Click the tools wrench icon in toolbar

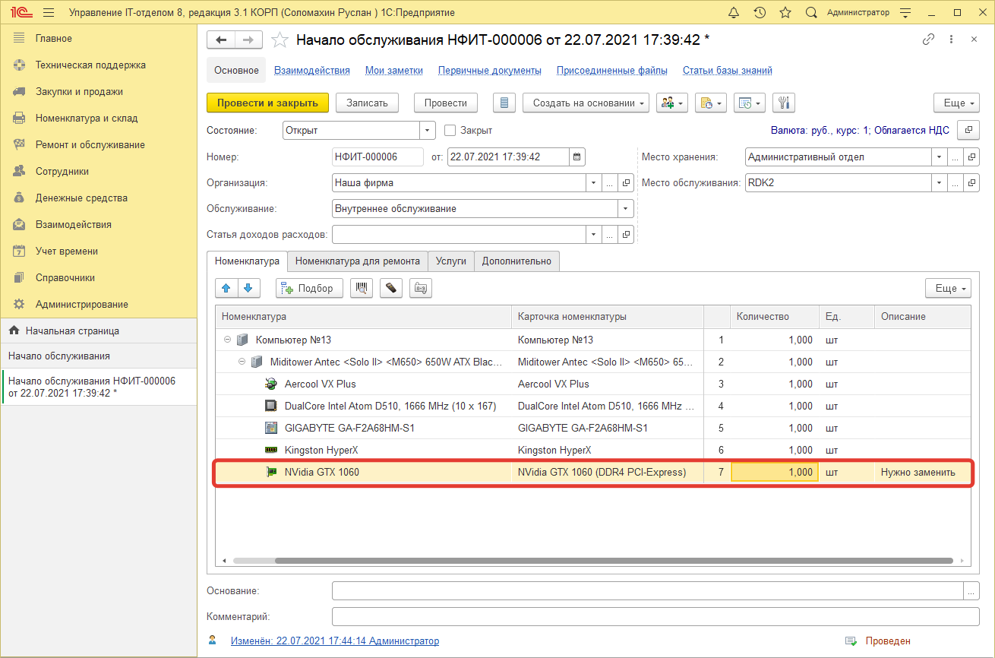(784, 103)
